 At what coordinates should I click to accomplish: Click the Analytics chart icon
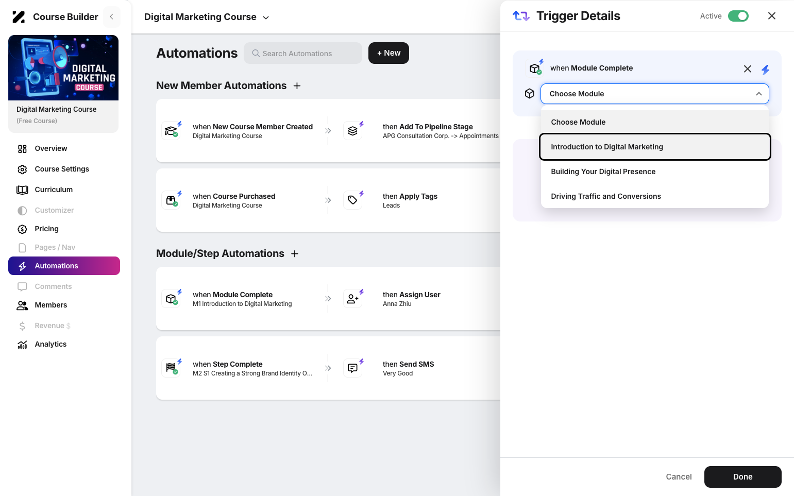pos(22,345)
